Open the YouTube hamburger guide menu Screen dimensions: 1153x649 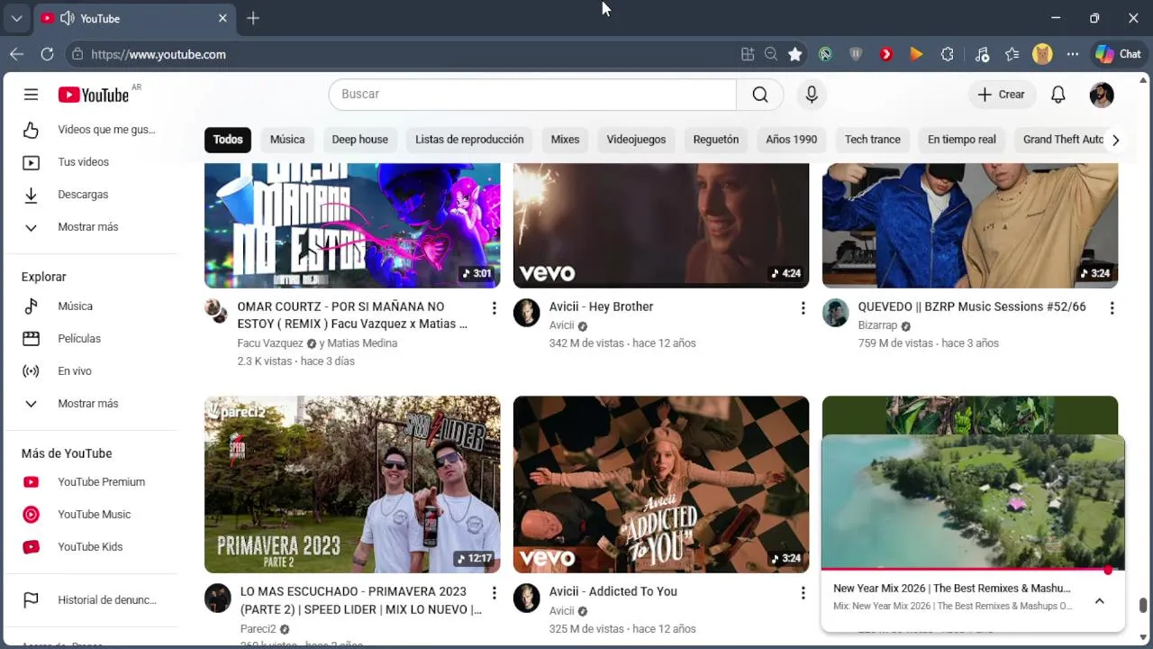coord(31,95)
